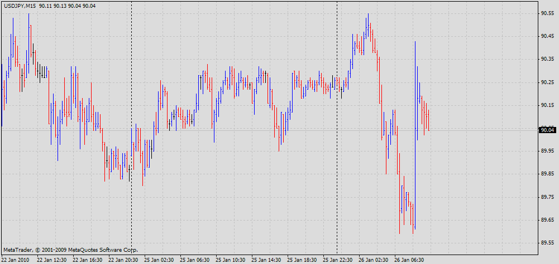This screenshot has height=264, width=559.
Task: Select the '25 Jan 18:30' time label
Action: click(x=302, y=260)
